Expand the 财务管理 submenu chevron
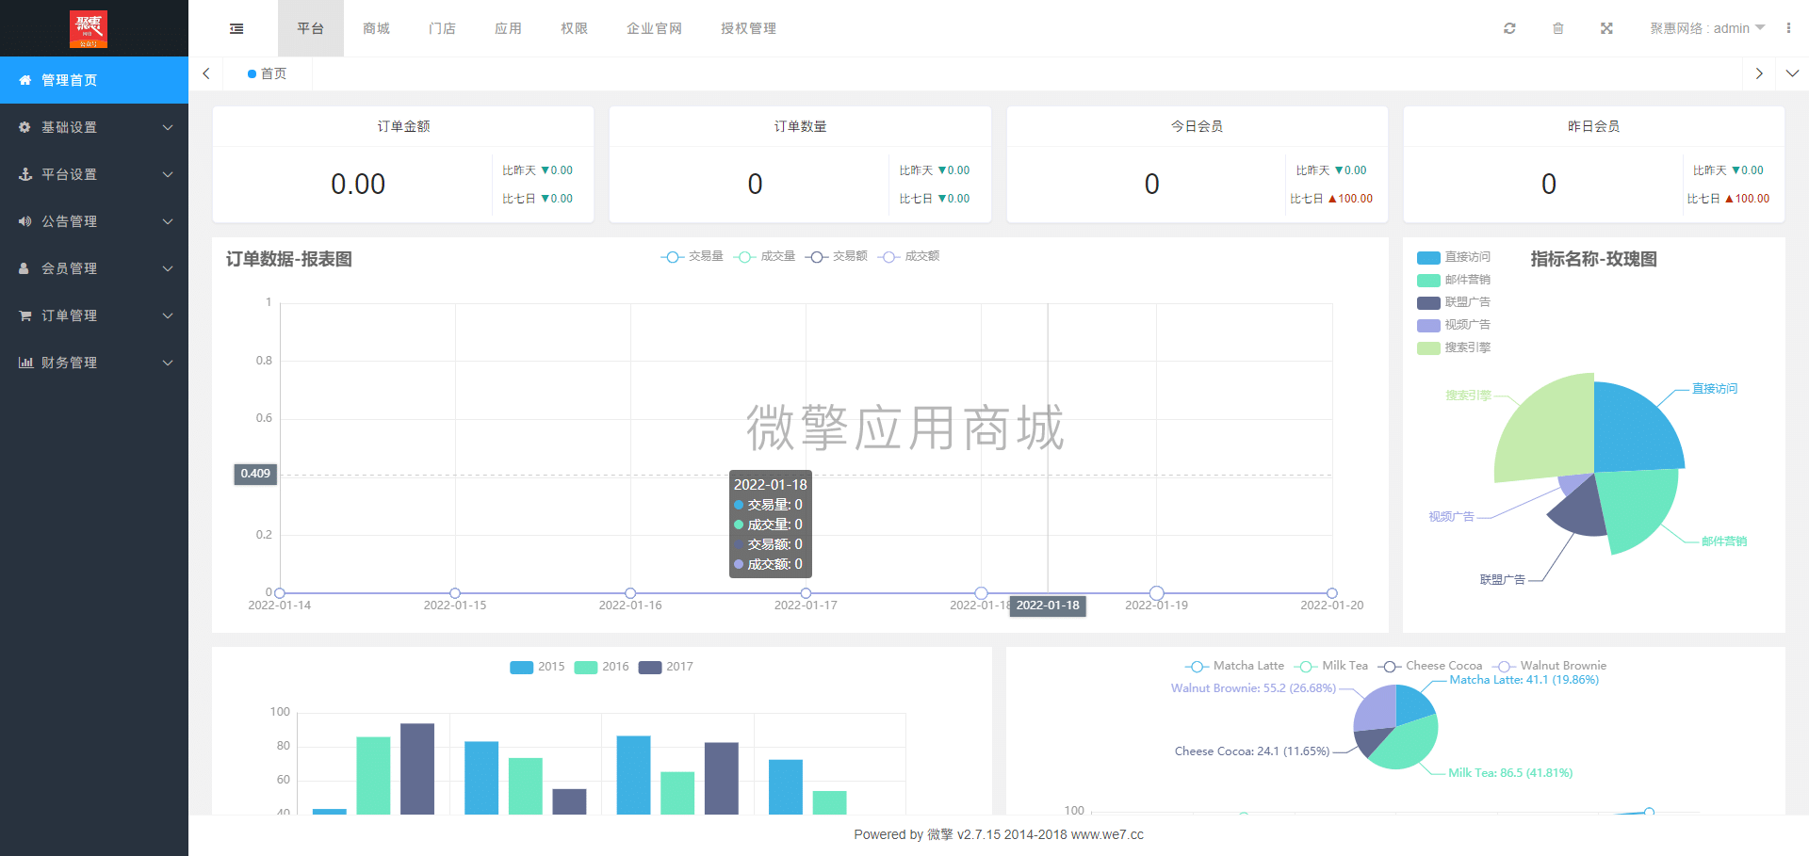1809x856 pixels. pyautogui.click(x=168, y=363)
